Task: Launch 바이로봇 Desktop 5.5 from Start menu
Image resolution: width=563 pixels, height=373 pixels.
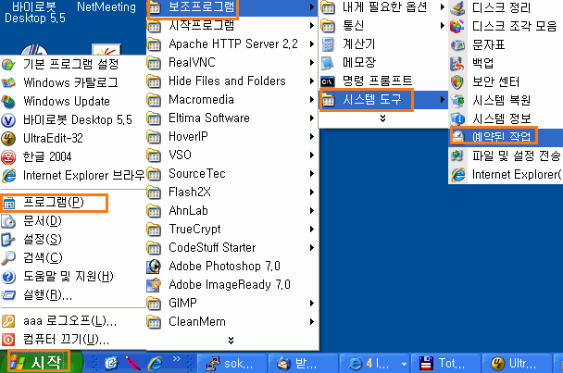Action: pyautogui.click(x=73, y=120)
